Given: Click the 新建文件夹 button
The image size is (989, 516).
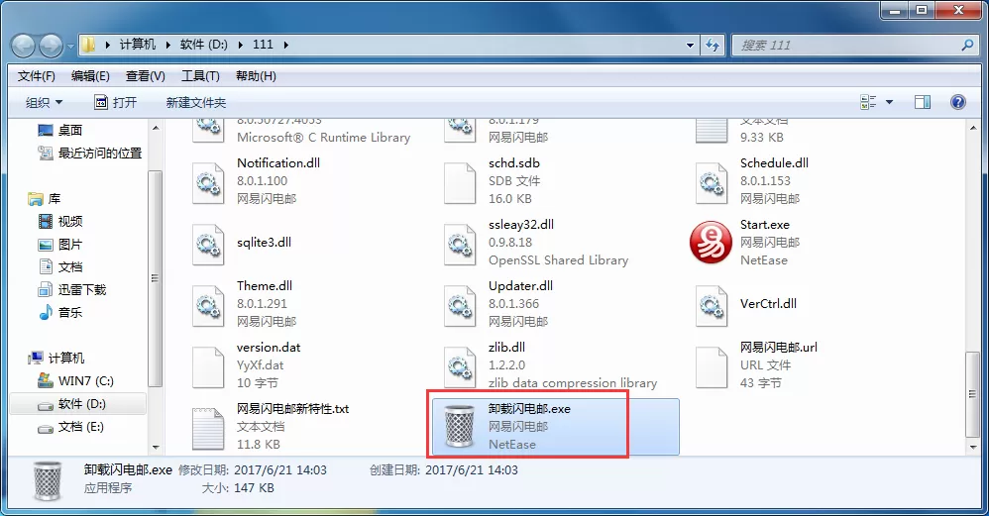Looking at the screenshot, I should [195, 102].
